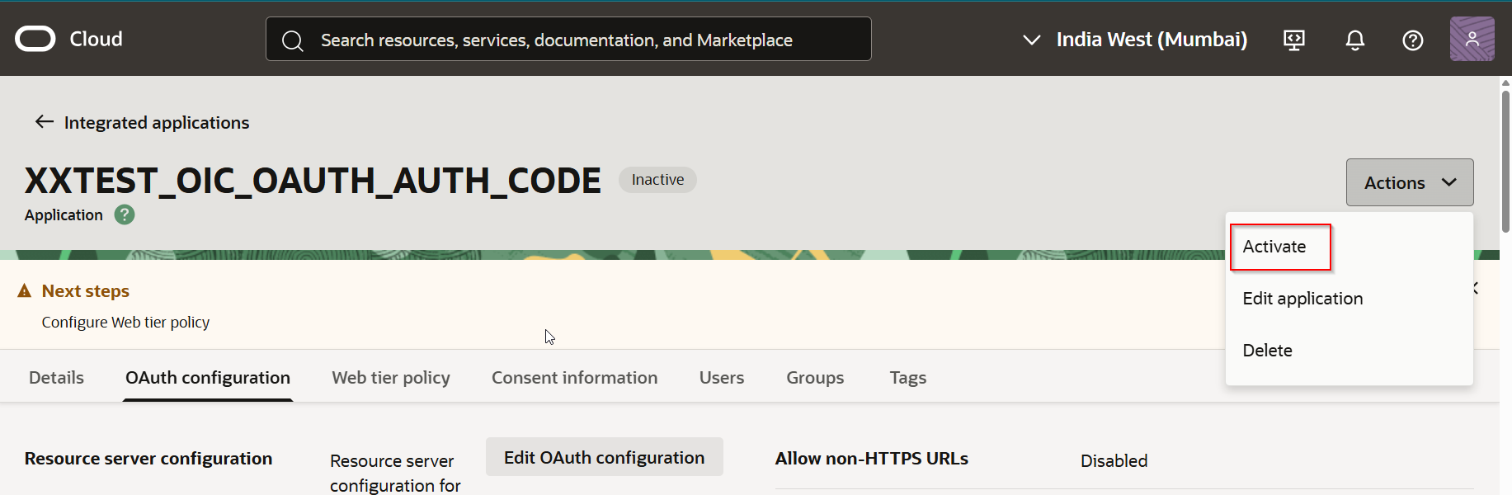Select Delete from the Actions menu
Image resolution: width=1512 pixels, height=495 pixels.
1267,351
